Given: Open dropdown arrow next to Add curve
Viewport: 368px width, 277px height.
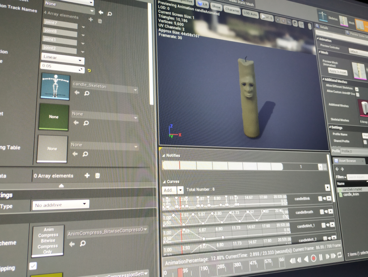Looking at the screenshot, I should [180, 190].
